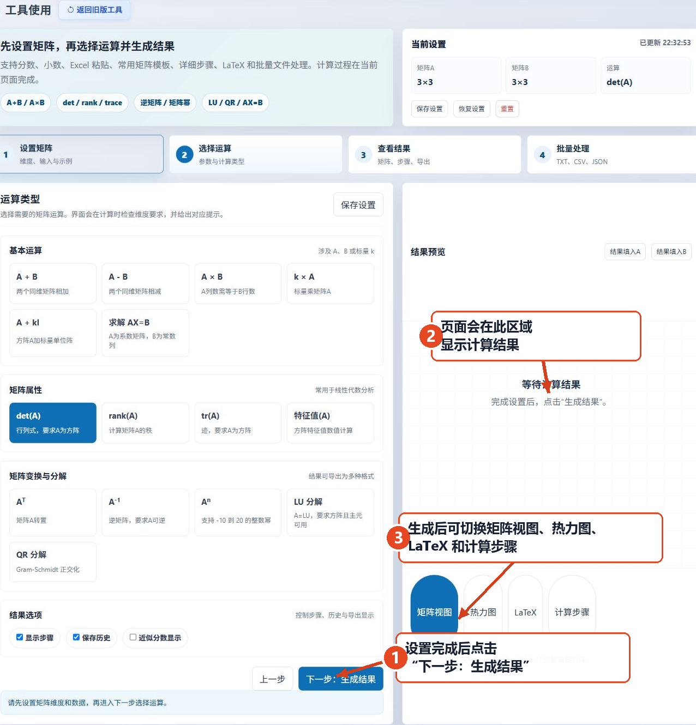Click the 结果填入B button

pyautogui.click(x=671, y=251)
